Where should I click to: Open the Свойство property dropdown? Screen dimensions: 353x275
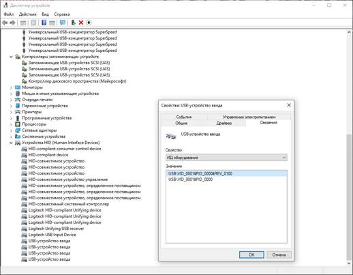pos(226,158)
